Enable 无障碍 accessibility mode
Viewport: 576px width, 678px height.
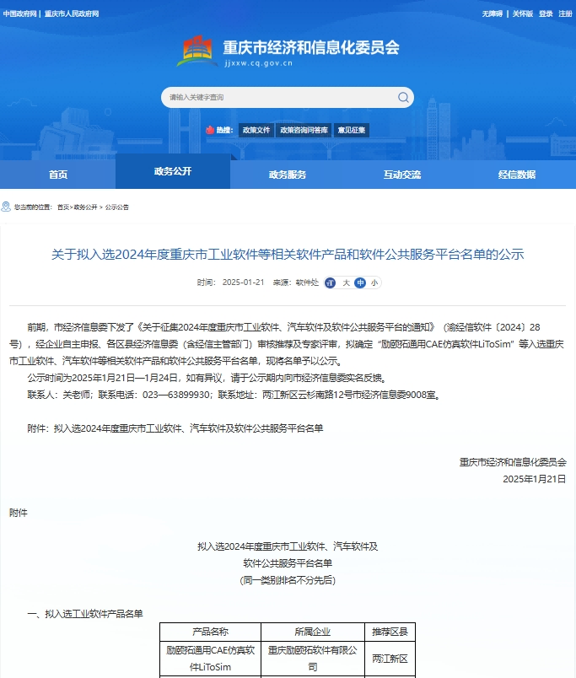(493, 13)
